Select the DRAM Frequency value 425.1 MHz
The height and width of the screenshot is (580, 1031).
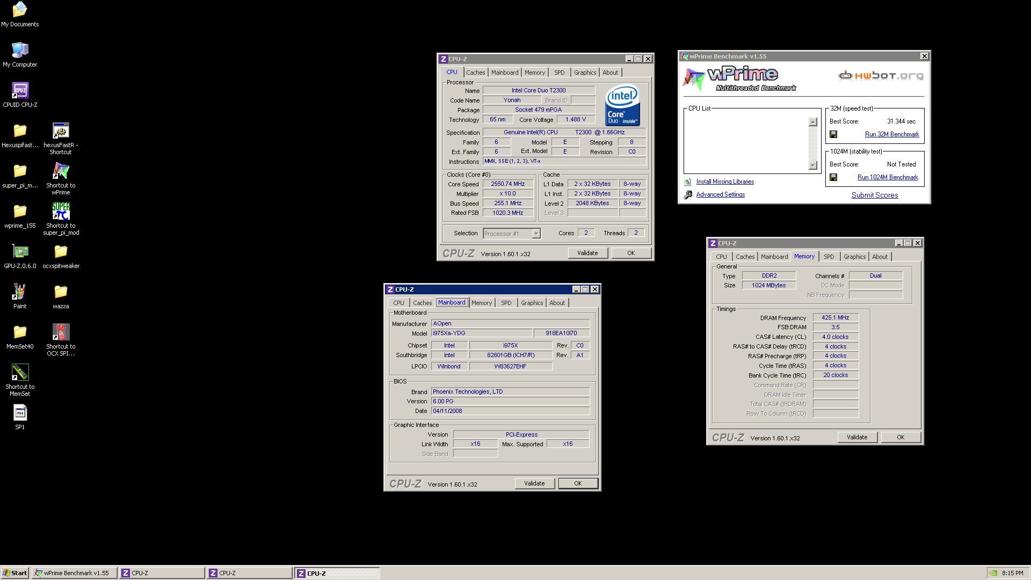click(x=835, y=317)
